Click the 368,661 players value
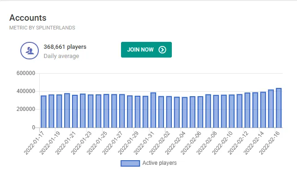Image resolution: width=297 pixels, height=174 pixels. point(65,47)
